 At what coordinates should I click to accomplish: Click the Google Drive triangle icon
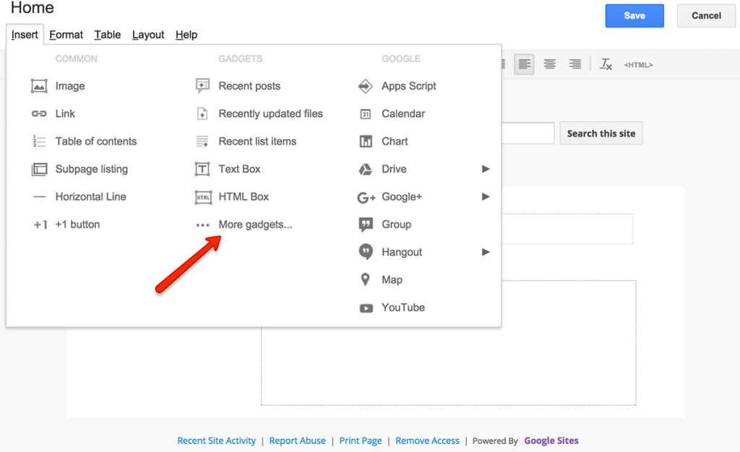pyautogui.click(x=366, y=169)
